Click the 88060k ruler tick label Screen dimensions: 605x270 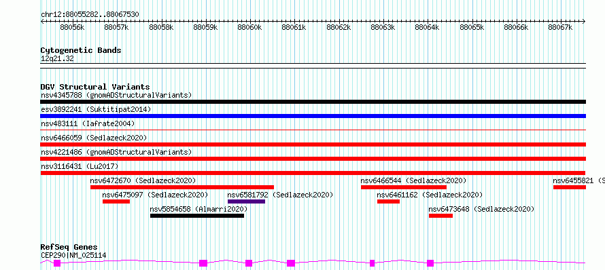pyautogui.click(x=250, y=27)
